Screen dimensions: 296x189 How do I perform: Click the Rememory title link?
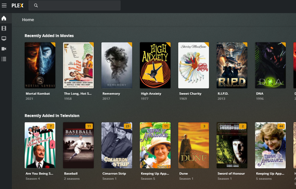pos(111,93)
